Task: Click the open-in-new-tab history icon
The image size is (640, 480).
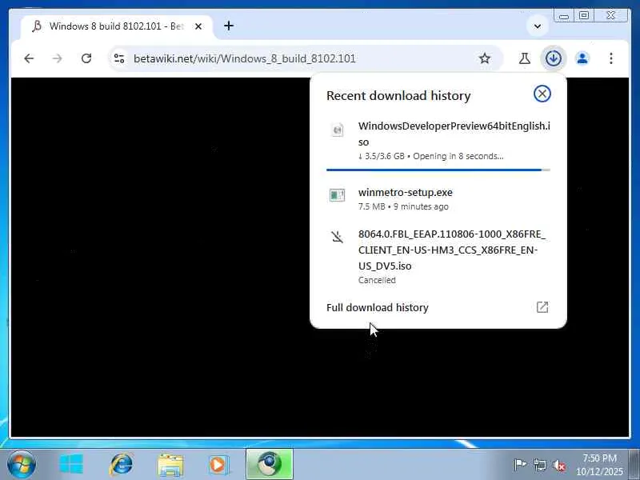Action: [x=542, y=307]
